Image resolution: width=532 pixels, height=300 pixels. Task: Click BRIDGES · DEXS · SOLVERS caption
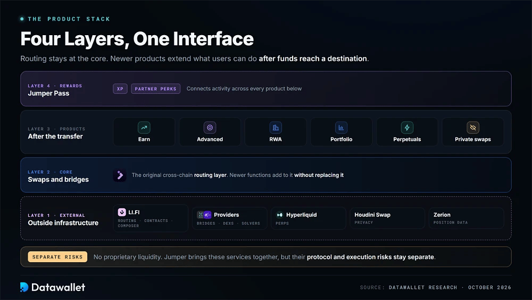(x=228, y=224)
